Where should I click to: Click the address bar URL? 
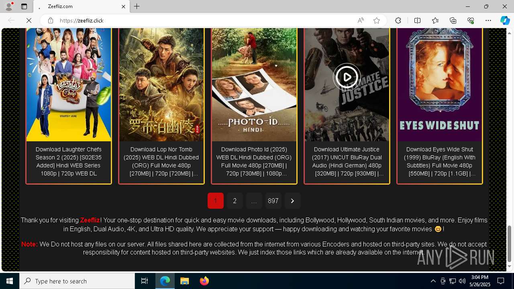[x=82, y=20]
